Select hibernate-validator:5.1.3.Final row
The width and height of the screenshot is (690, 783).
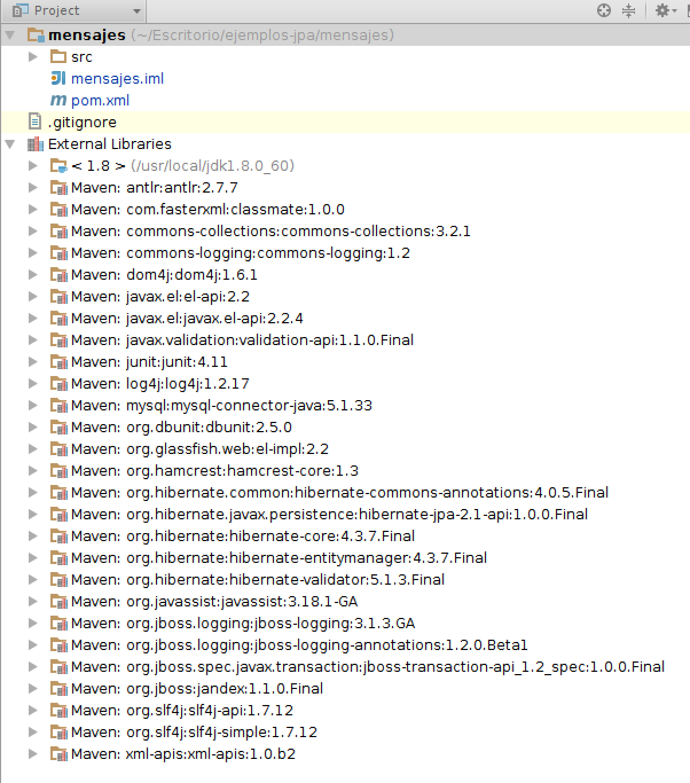tap(258, 580)
